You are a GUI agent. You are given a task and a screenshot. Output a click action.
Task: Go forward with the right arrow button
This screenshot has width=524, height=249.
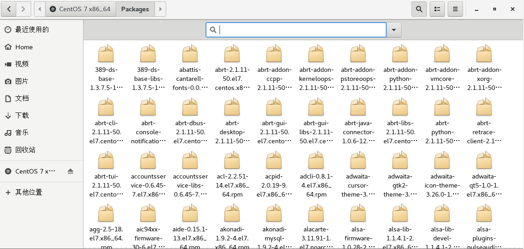(23, 9)
